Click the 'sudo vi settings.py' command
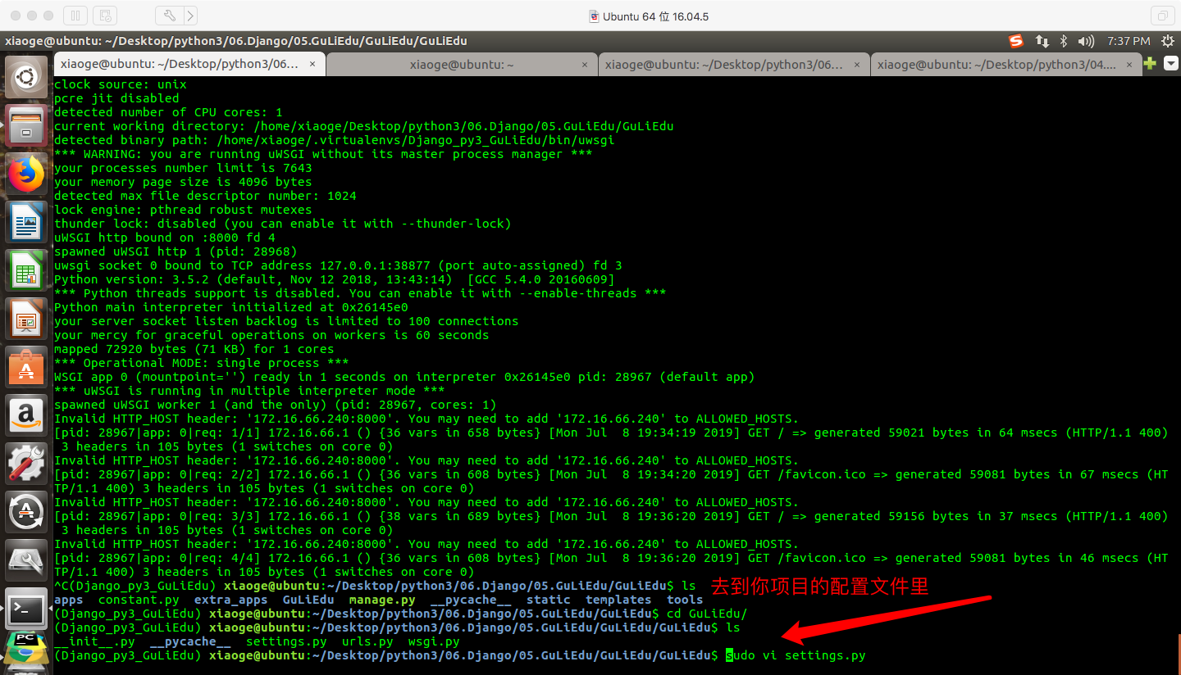Screen dimensions: 1181x675 click(796, 655)
